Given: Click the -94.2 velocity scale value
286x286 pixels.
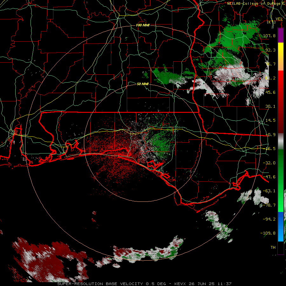Looking at the screenshot, I should [x=269, y=219].
